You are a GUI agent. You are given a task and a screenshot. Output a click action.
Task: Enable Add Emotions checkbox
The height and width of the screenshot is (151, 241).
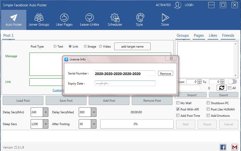point(208,116)
